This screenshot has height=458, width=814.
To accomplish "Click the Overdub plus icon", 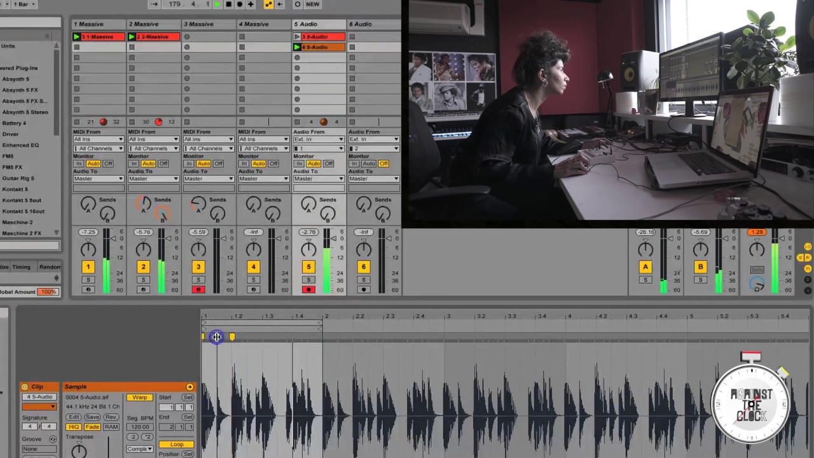I will pos(251,4).
